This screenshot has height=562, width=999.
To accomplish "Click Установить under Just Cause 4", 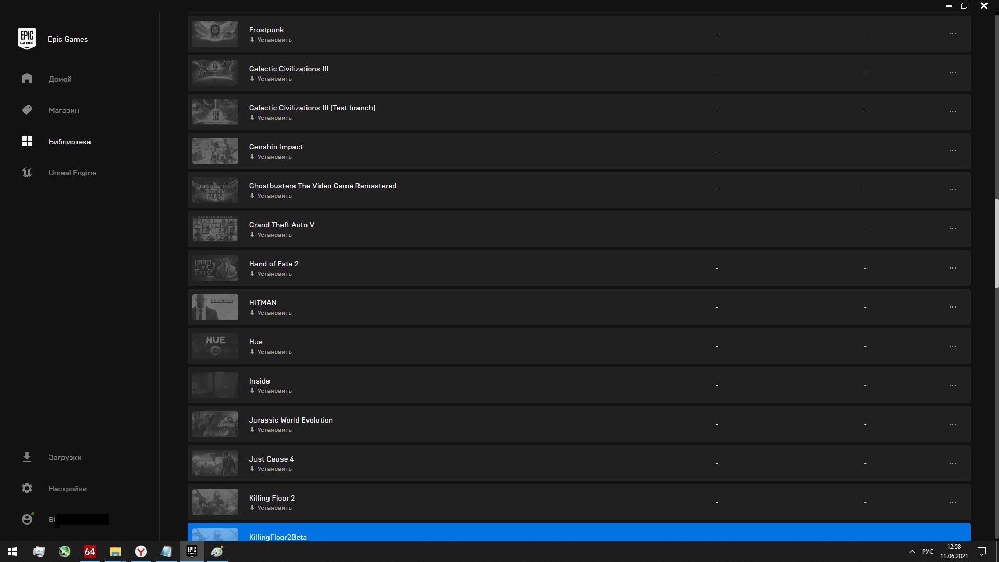I will point(271,469).
